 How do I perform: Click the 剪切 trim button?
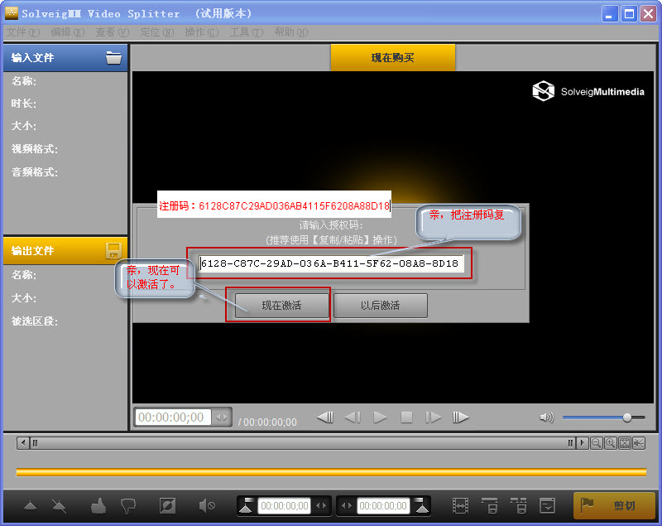coord(613,506)
